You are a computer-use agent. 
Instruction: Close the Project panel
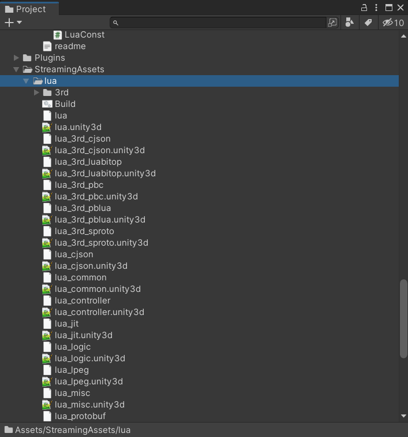click(400, 8)
